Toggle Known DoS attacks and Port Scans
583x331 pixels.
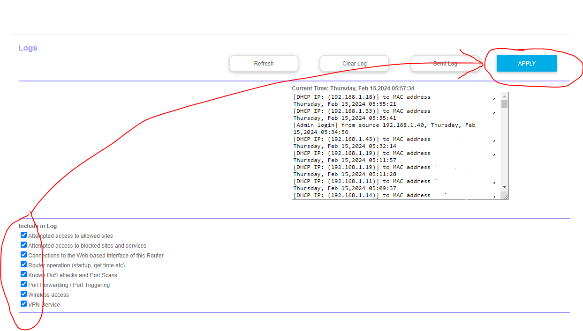(24, 274)
